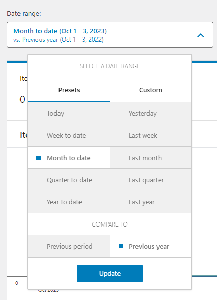Collapse the date range chevron arrow
Image resolution: width=217 pixels, height=300 pixels.
201,35
